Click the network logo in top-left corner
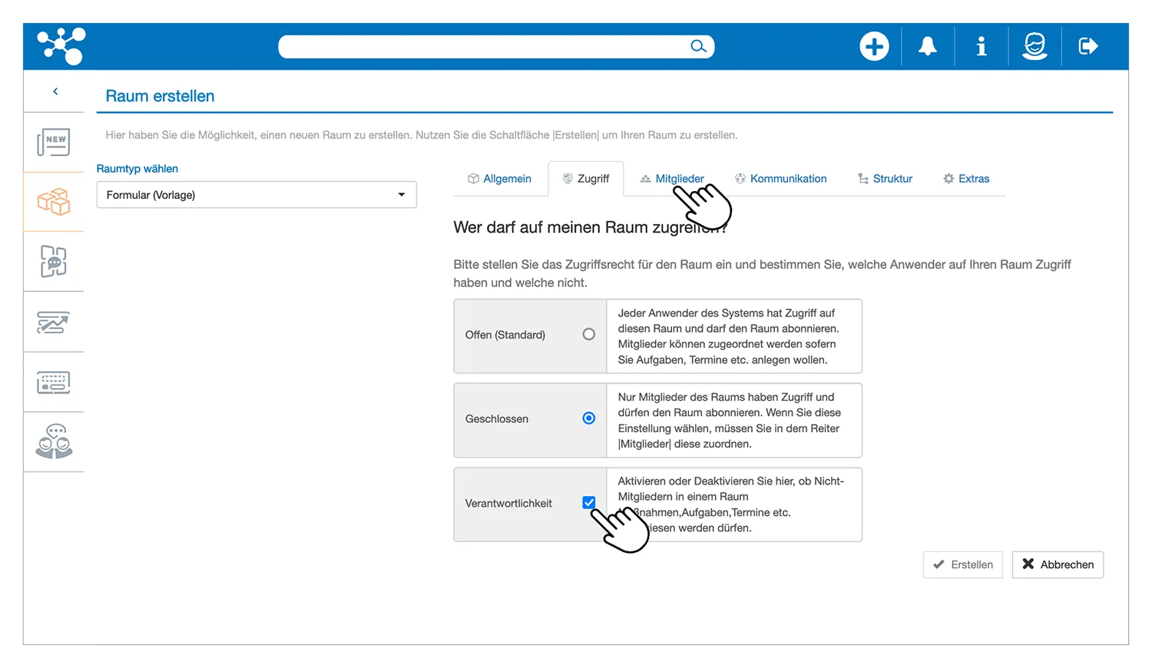 [61, 46]
